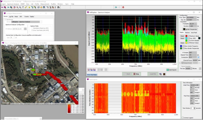Click the red circular stop icon in toolbar
Screen dimensions: 203x120
(x=123, y=7)
